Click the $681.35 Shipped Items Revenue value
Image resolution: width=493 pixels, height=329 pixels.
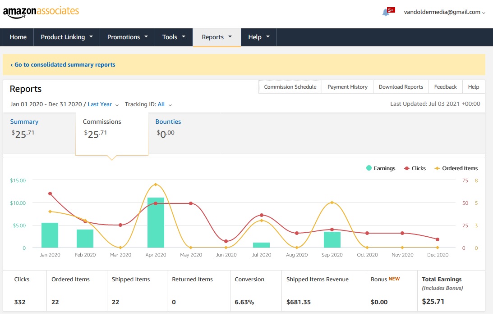coord(299,302)
